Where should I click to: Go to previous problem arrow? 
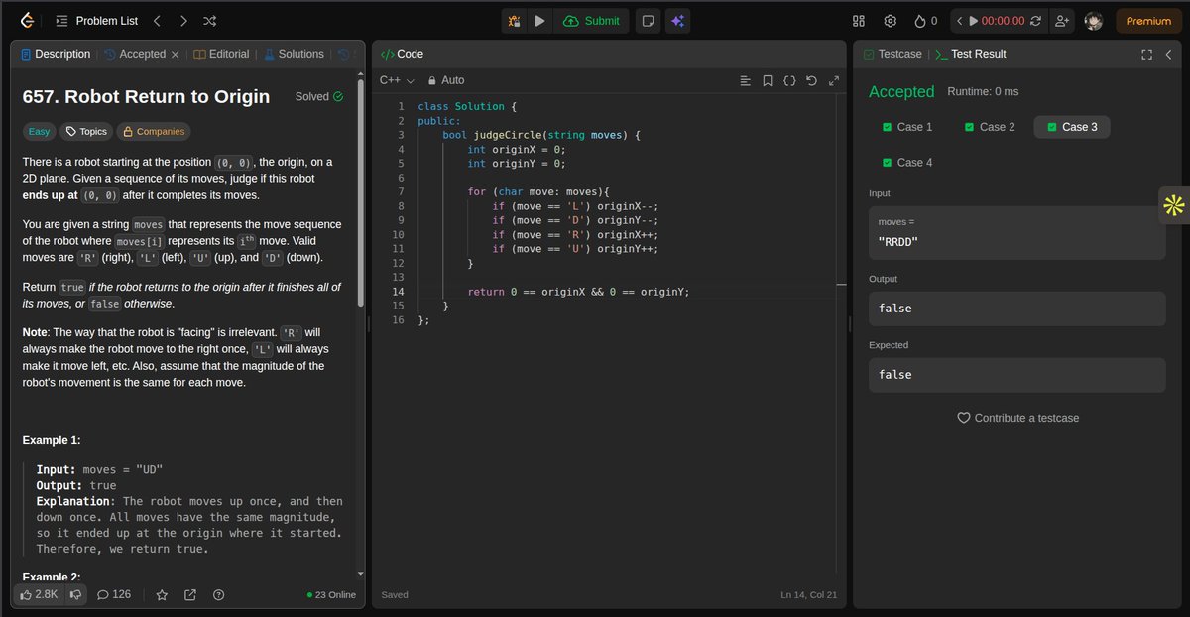(x=158, y=20)
